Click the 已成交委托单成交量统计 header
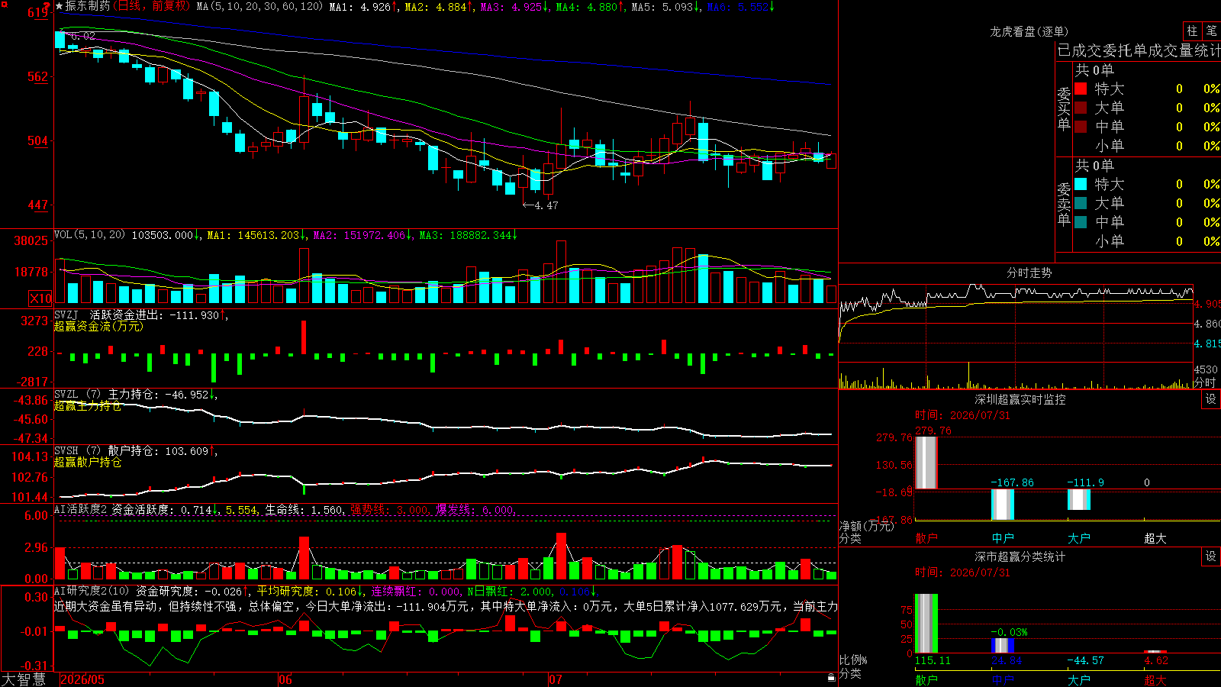The width and height of the screenshot is (1221, 687). coord(1139,50)
